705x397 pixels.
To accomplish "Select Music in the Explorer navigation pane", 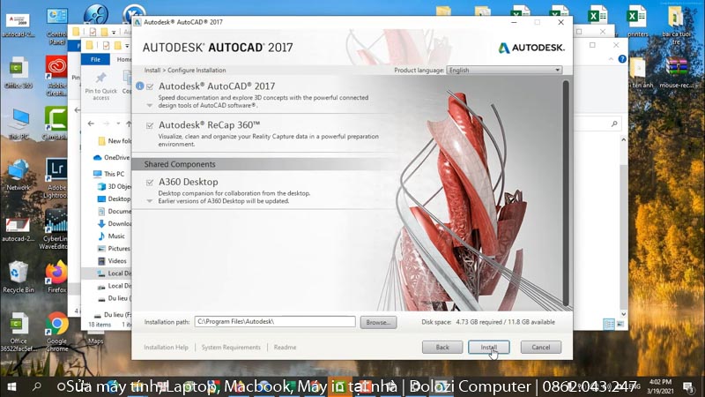I will tap(115, 236).
